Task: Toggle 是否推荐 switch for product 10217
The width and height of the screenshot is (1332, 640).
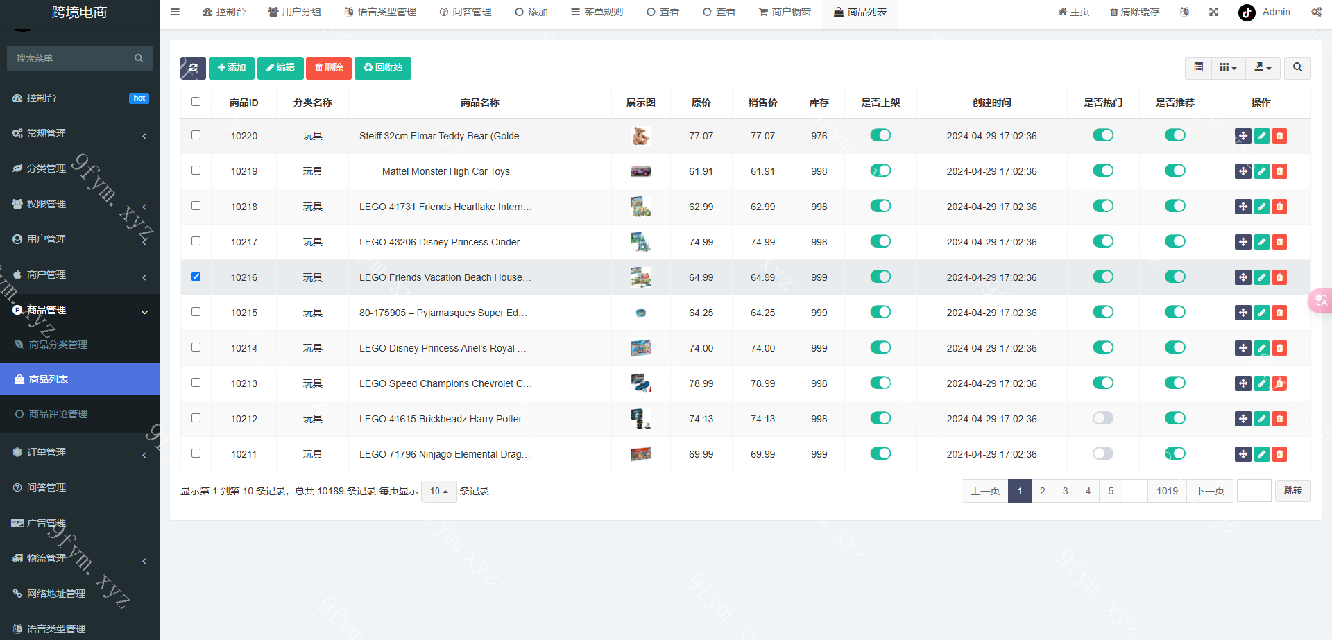Action: pyautogui.click(x=1175, y=241)
